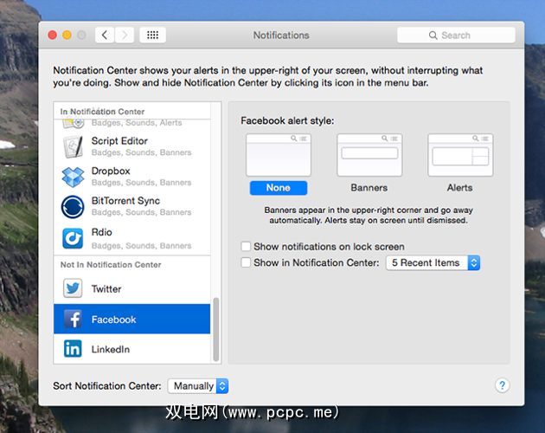
Task: Go forward with the right arrow button
Action: coord(125,36)
